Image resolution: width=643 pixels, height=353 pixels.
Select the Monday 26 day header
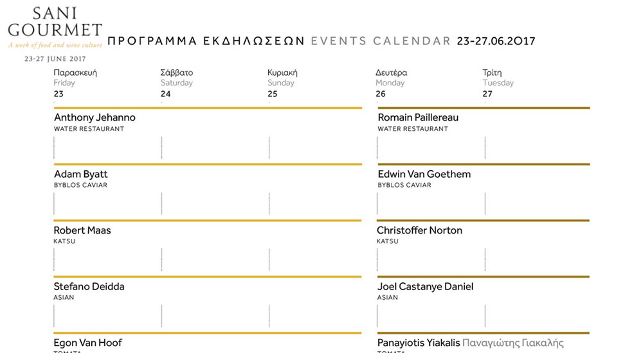(x=391, y=83)
